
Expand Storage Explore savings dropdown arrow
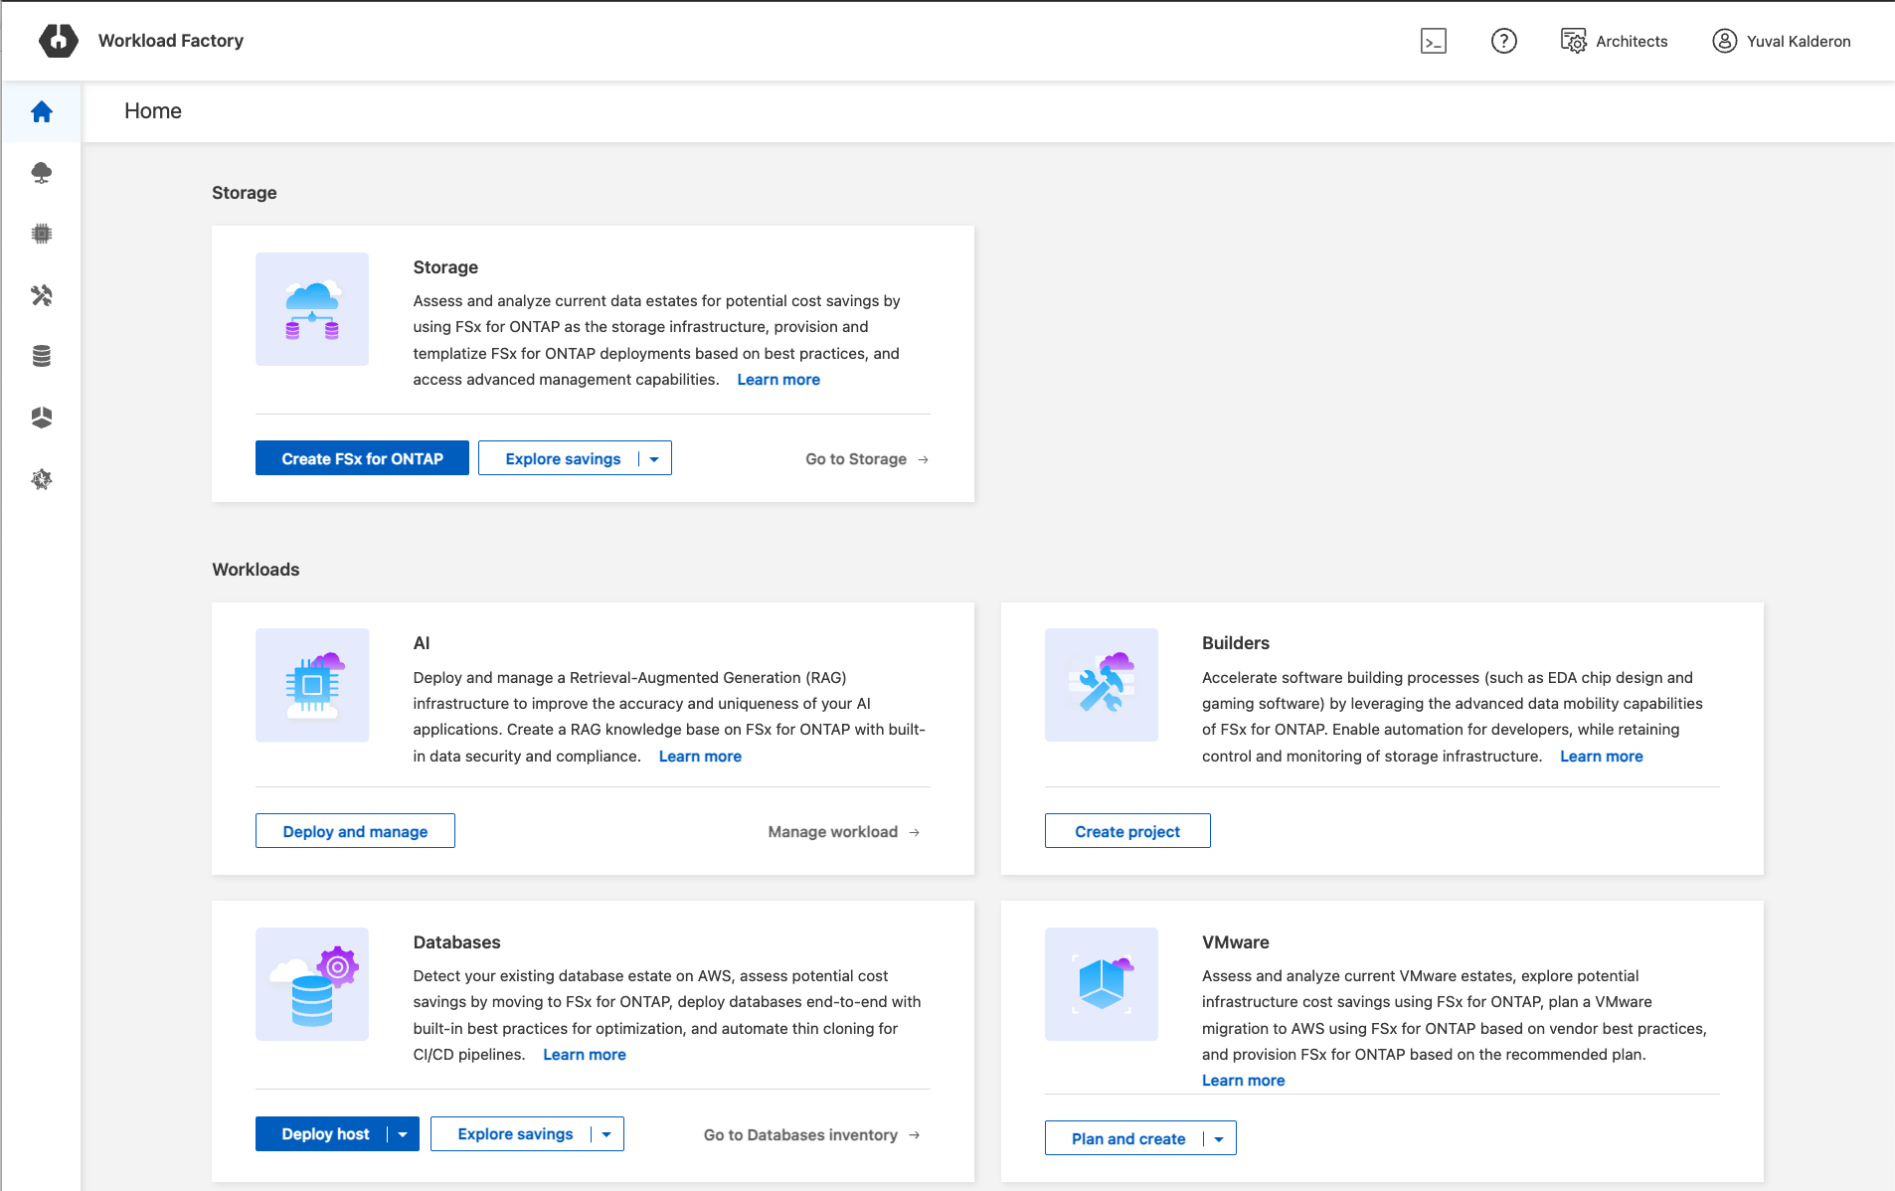[x=654, y=459]
